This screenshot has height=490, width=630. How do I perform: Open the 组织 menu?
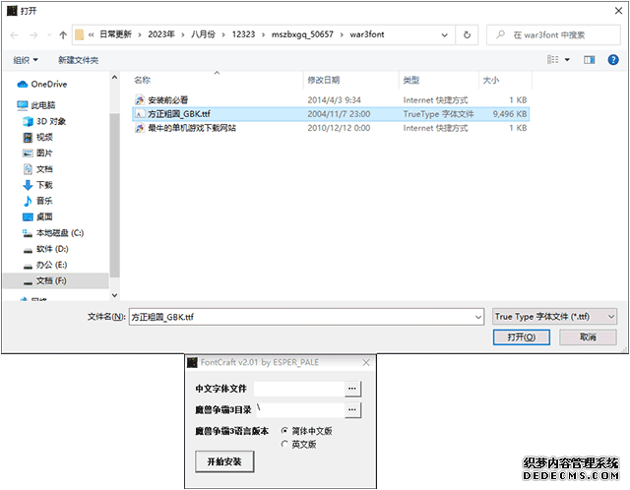tap(25, 60)
